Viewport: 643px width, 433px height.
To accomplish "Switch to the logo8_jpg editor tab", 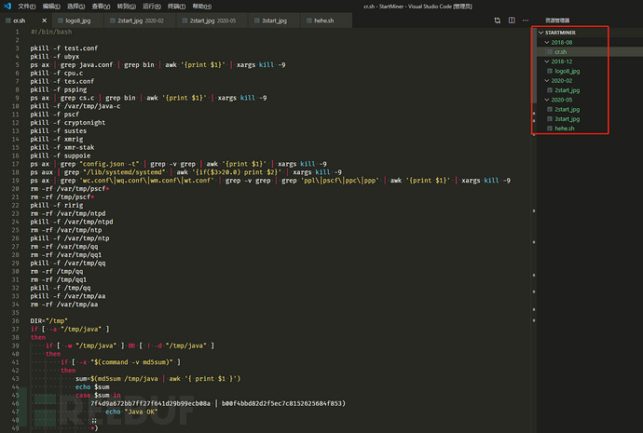I will pyautogui.click(x=78, y=20).
